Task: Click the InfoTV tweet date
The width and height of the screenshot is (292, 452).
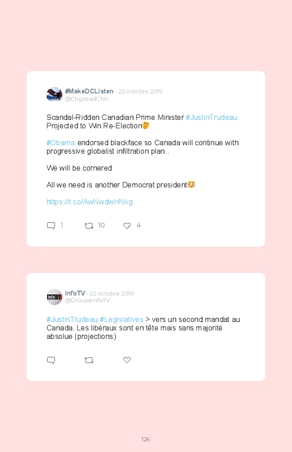Action: [112, 293]
